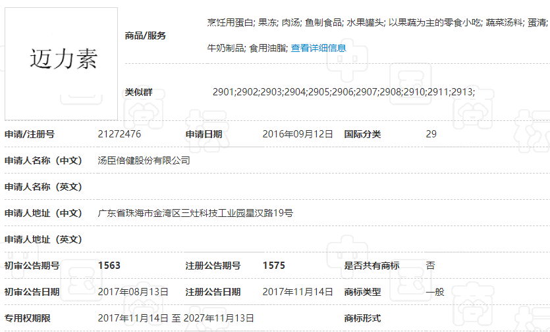Click the 注册公告期号 label
This screenshot has width=550, height=332.
click(x=213, y=266)
